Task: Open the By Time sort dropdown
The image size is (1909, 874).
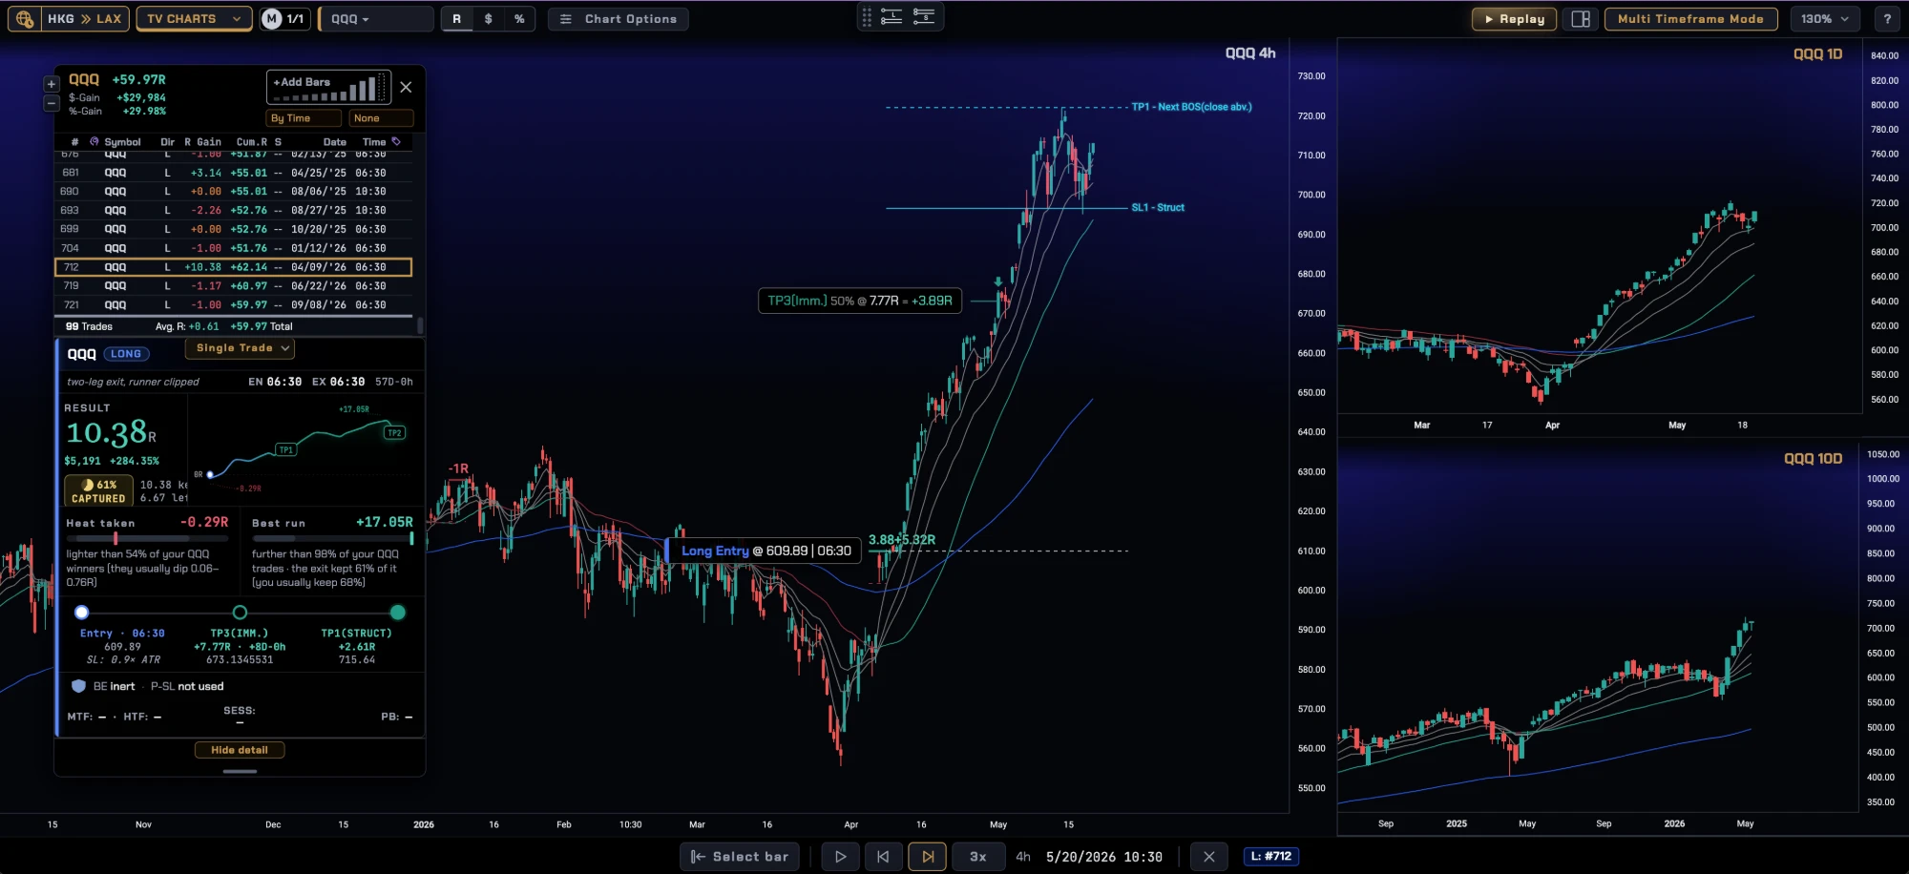Action: coord(304,118)
